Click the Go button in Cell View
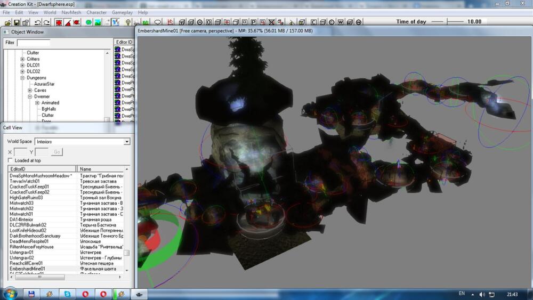The height and width of the screenshot is (300, 533). tap(57, 152)
